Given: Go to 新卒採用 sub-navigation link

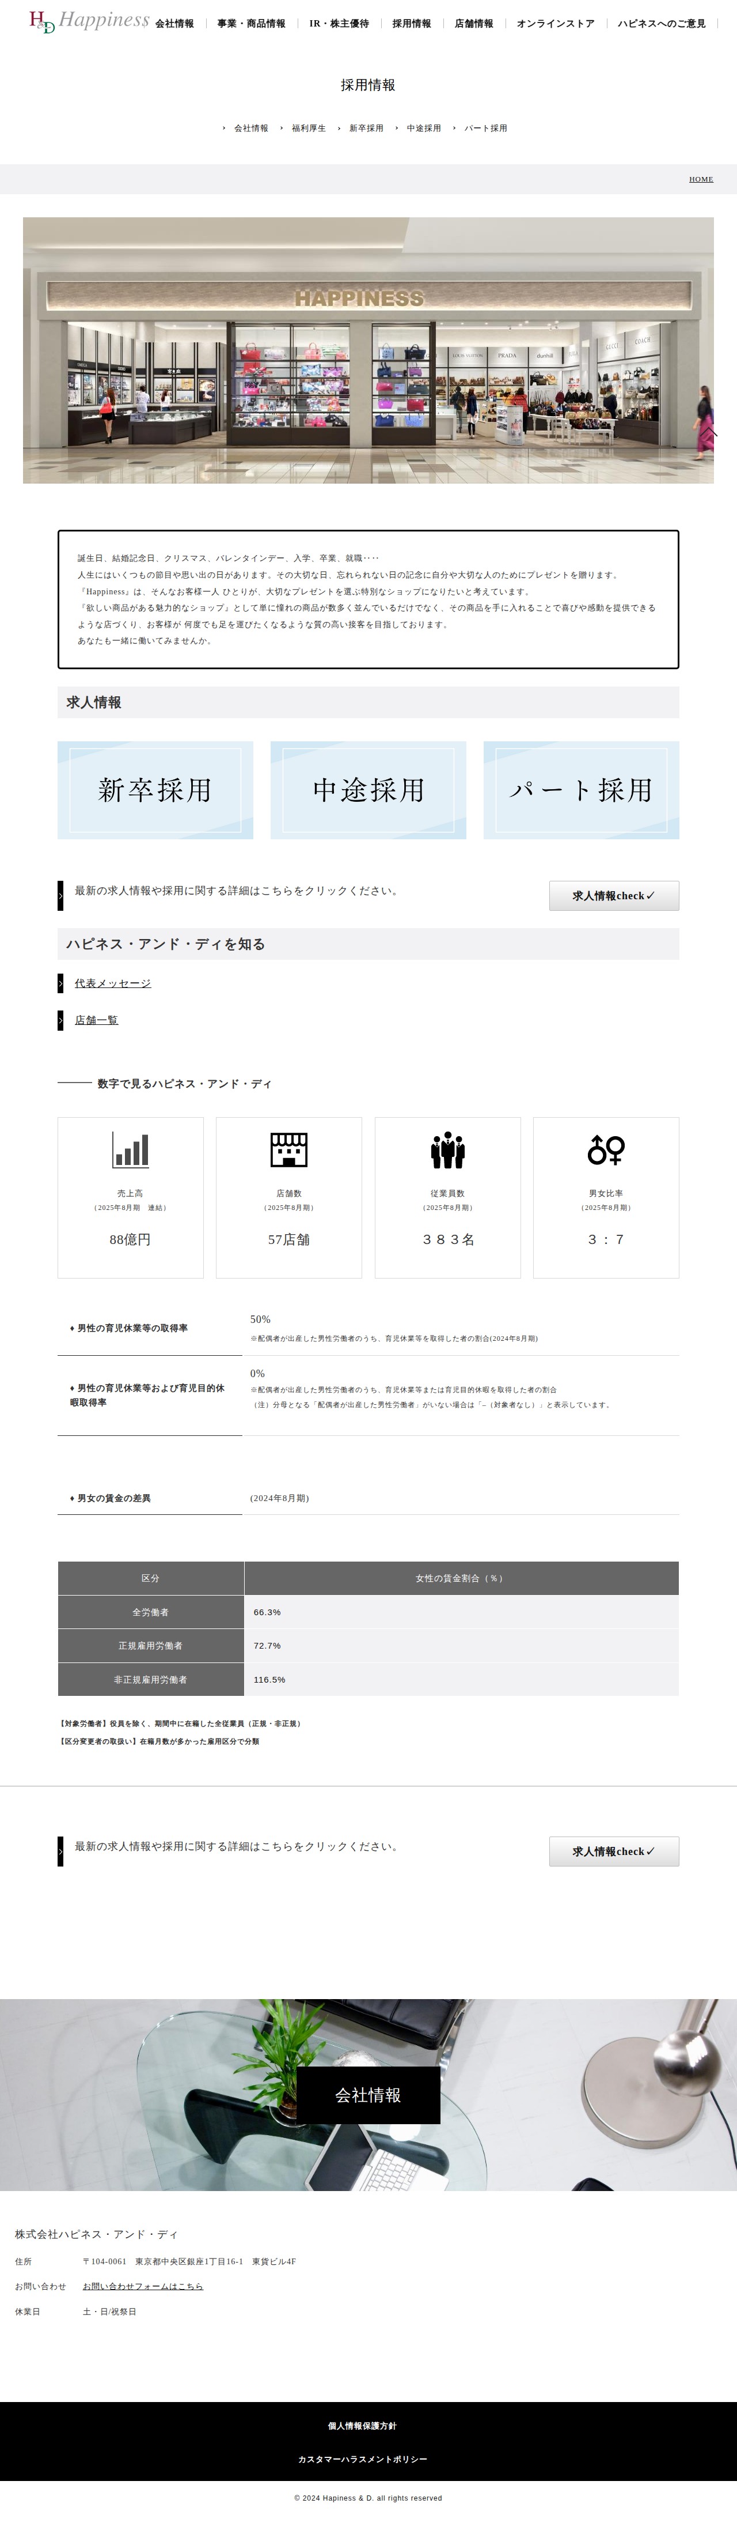Looking at the screenshot, I should click(x=366, y=129).
